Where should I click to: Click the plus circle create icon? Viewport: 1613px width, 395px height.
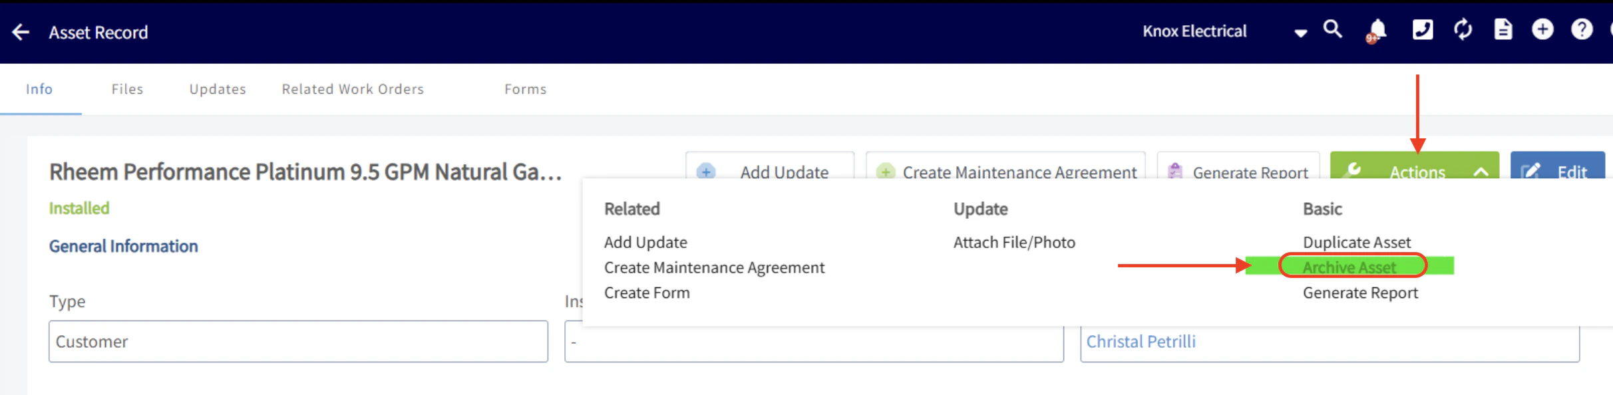click(x=1542, y=30)
